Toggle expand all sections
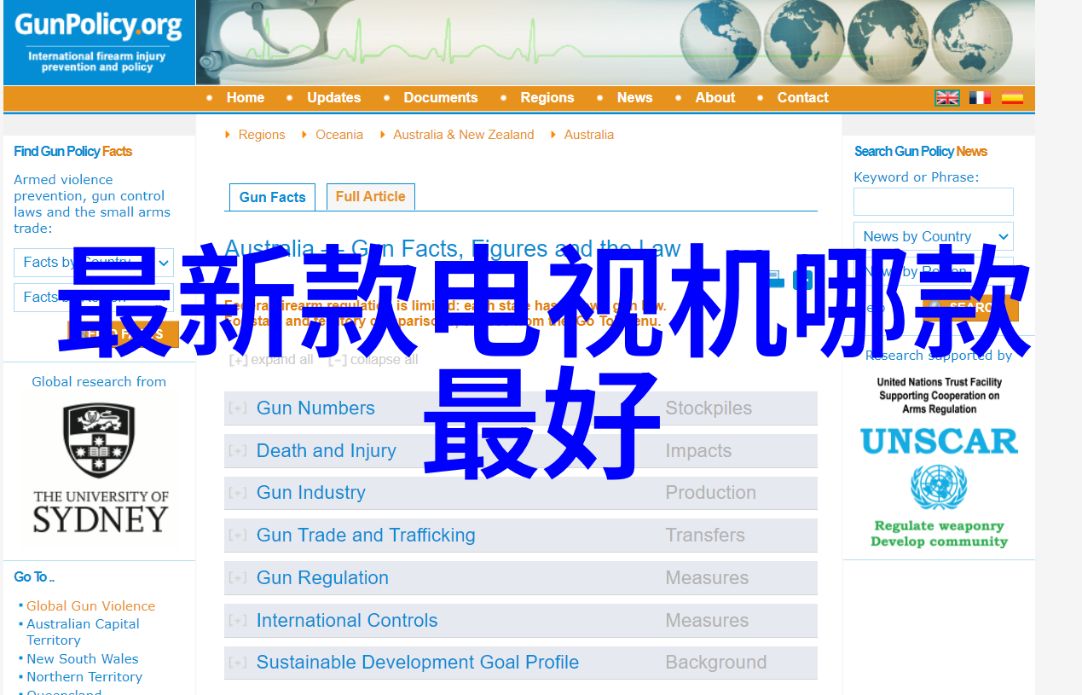 [271, 360]
